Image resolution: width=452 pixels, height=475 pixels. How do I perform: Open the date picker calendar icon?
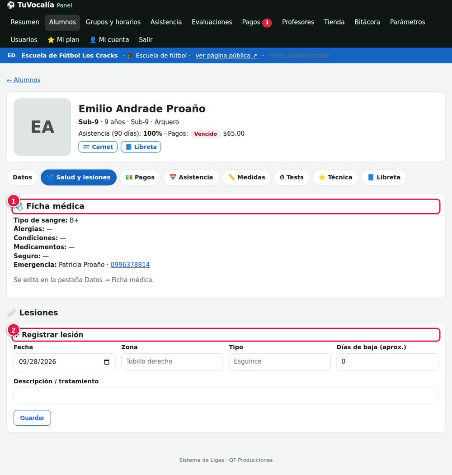click(x=107, y=362)
